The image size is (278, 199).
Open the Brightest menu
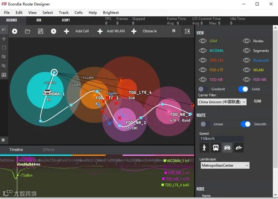tap(111, 12)
